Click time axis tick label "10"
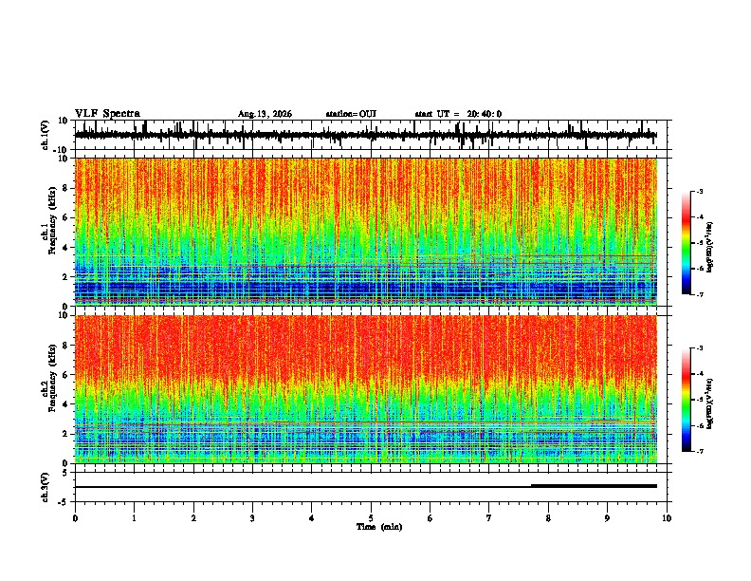This screenshot has height=581, width=751. pyautogui.click(x=667, y=518)
